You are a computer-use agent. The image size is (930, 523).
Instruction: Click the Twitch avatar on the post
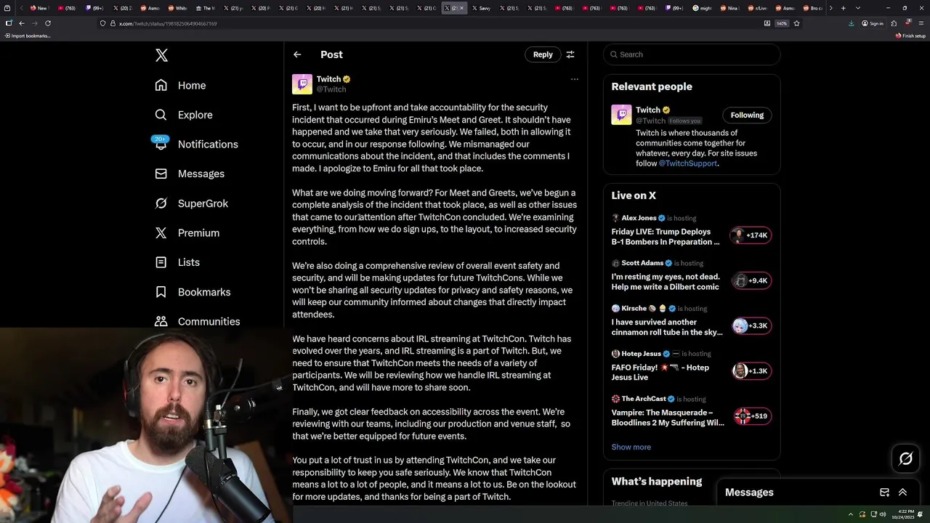[x=302, y=84]
